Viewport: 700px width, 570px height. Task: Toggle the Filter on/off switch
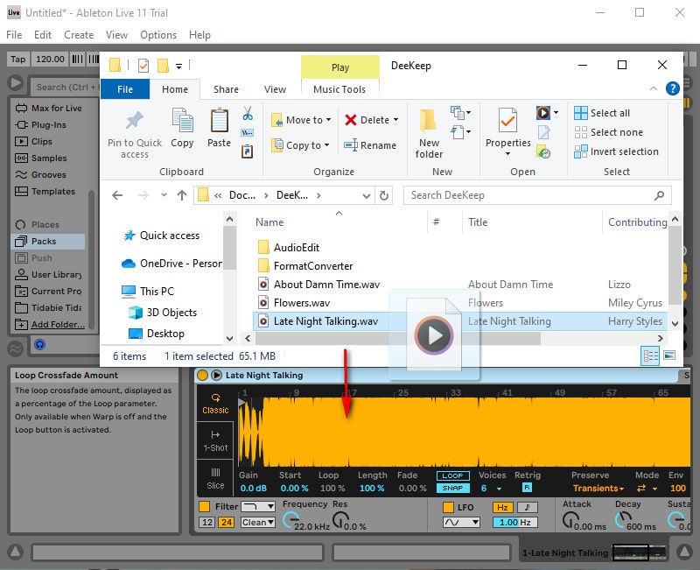click(204, 507)
